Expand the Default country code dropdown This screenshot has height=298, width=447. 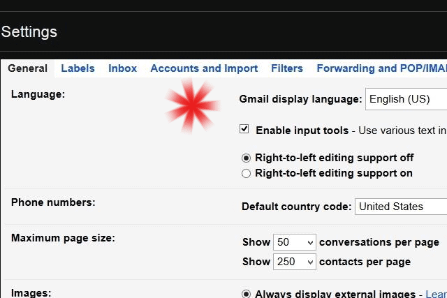401,207
